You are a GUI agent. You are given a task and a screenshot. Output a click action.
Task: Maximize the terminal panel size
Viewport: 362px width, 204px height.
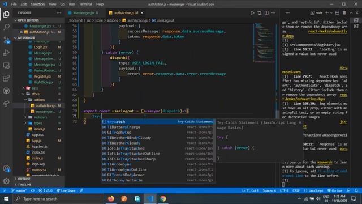coord(351,13)
